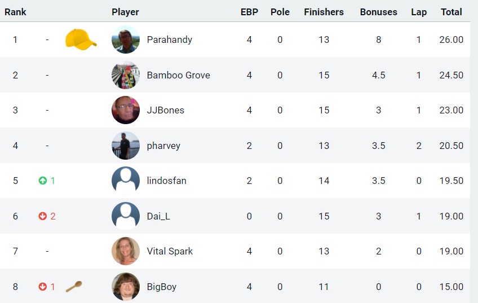Click the EBP column header

(x=249, y=12)
